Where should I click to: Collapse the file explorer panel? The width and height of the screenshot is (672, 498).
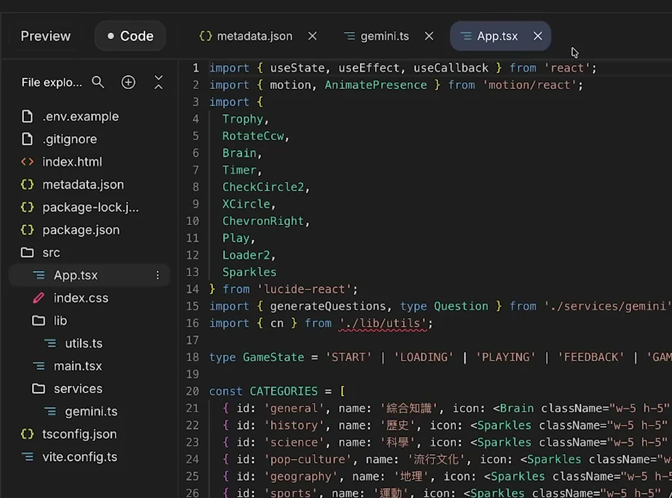159,82
